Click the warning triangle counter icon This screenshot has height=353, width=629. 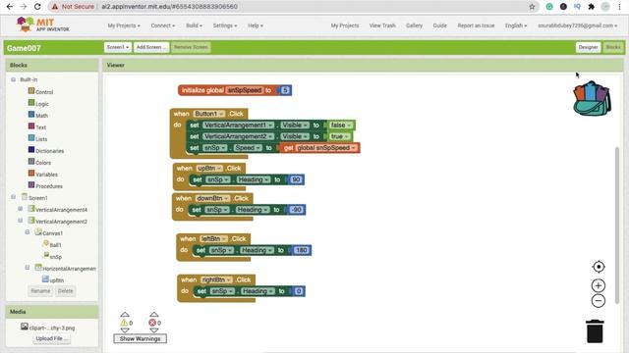coord(124,323)
